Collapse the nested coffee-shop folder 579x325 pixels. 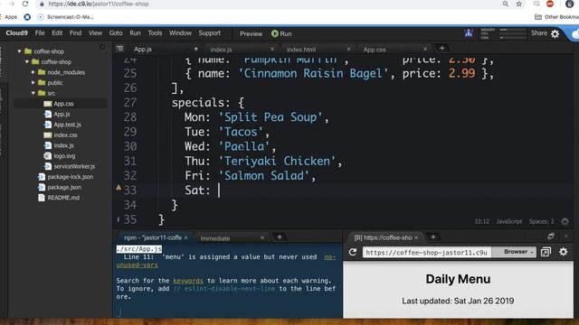(26, 61)
